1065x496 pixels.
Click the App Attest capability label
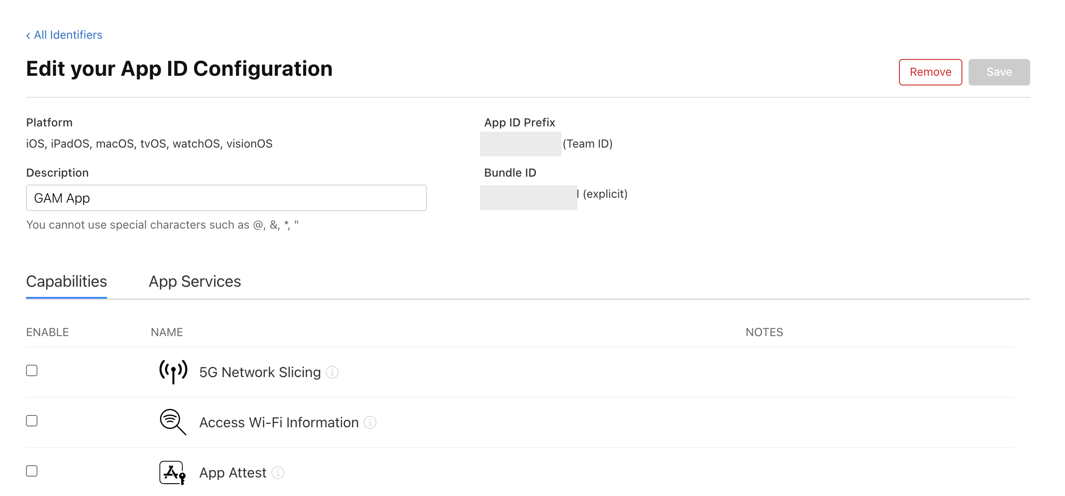(x=233, y=473)
